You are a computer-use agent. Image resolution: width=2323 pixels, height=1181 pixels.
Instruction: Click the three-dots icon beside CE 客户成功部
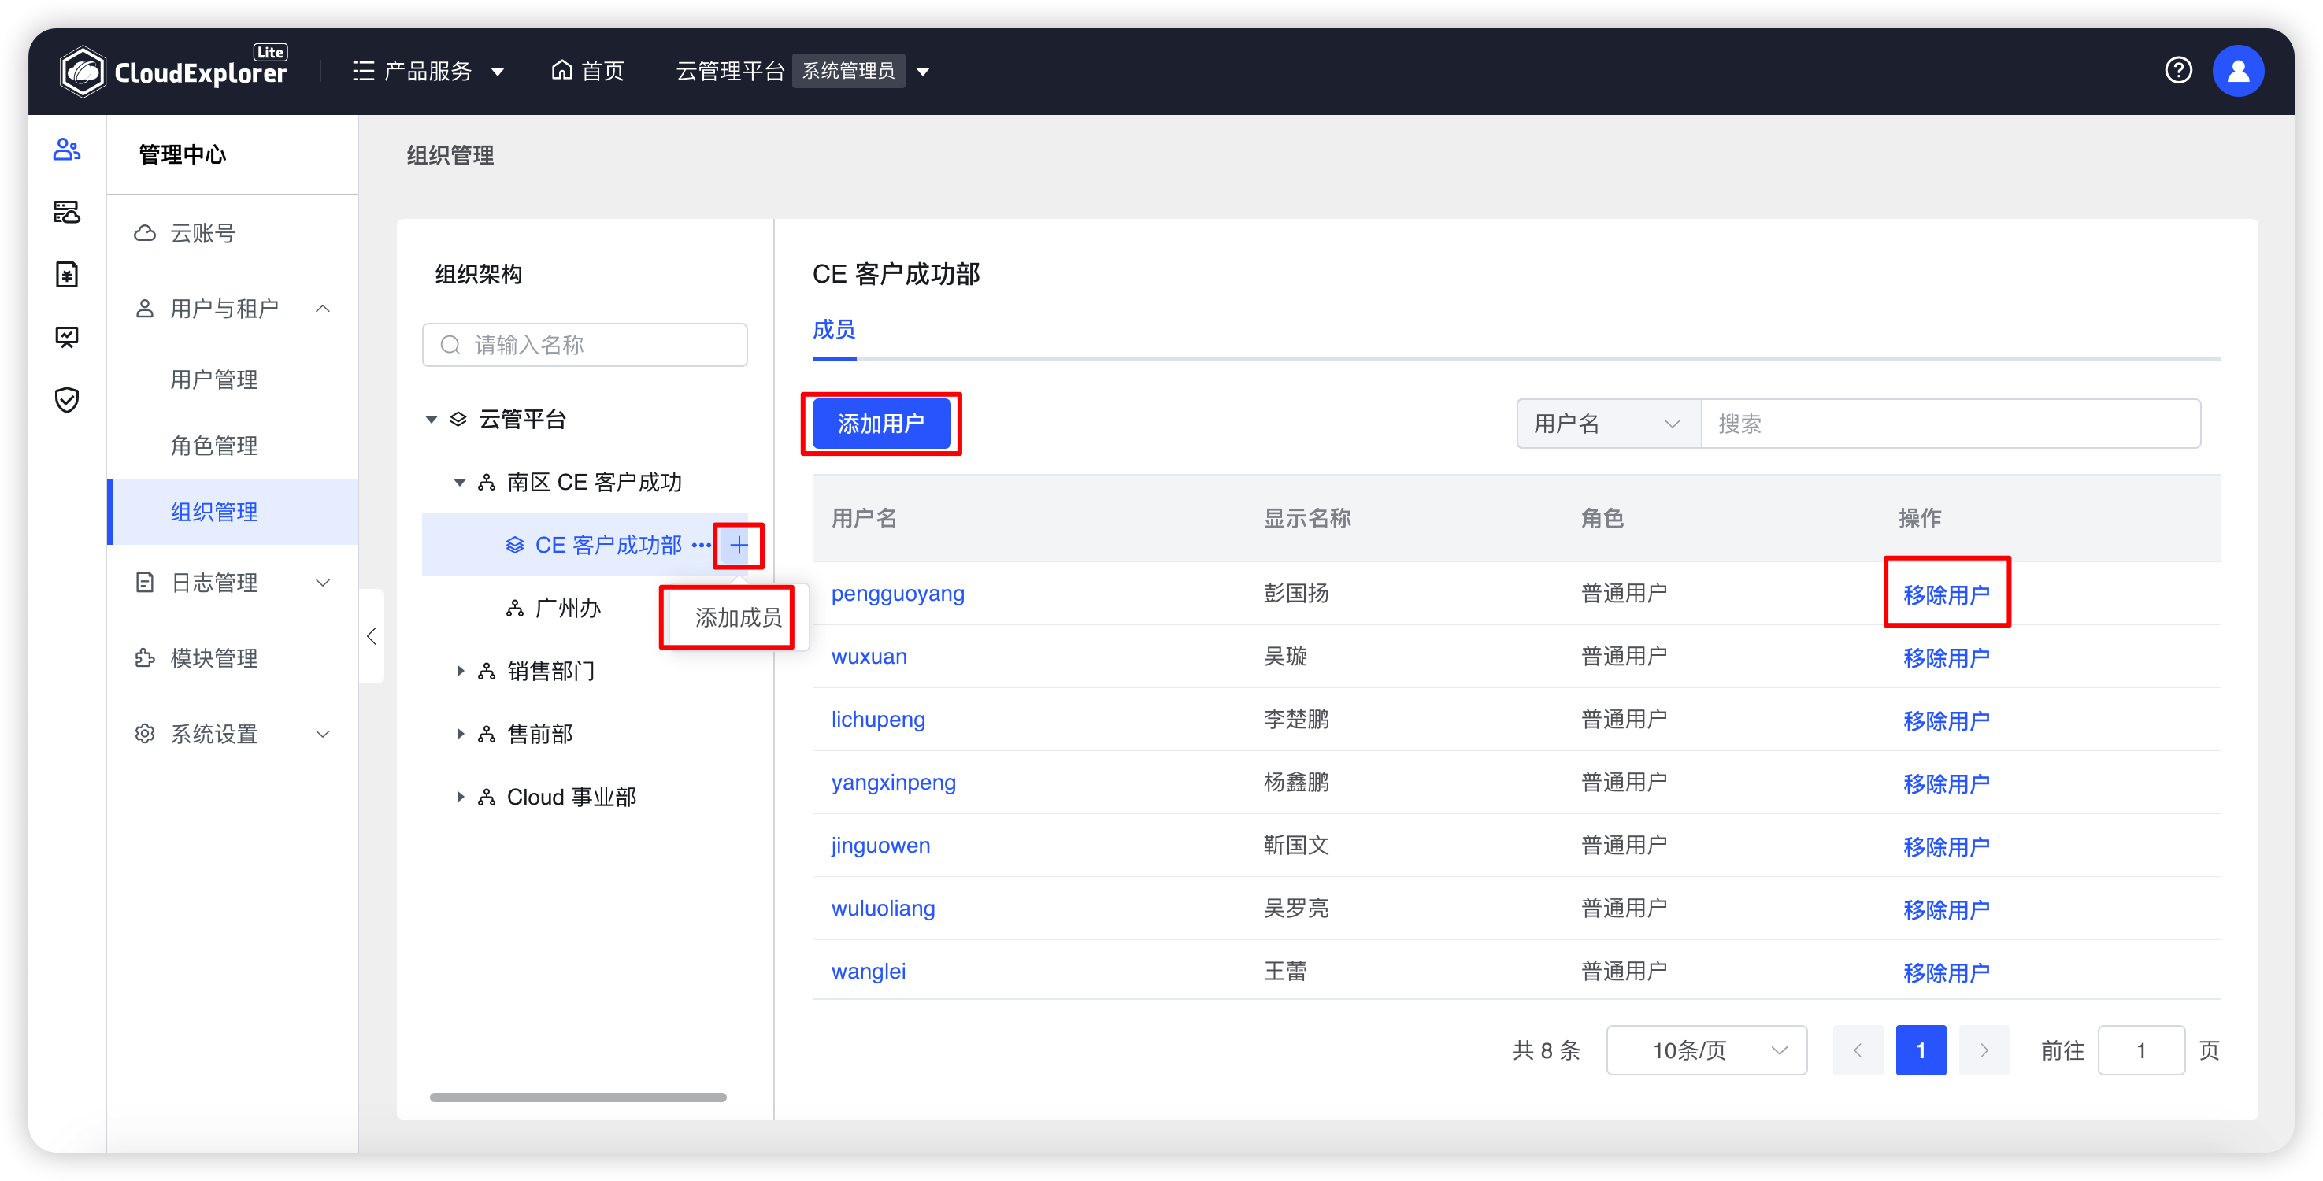(x=701, y=545)
